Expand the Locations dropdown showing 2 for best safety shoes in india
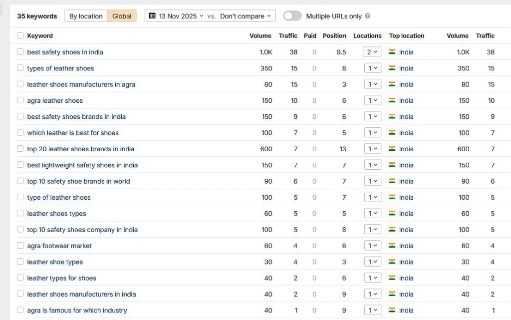Image resolution: width=511 pixels, height=320 pixels. (373, 52)
